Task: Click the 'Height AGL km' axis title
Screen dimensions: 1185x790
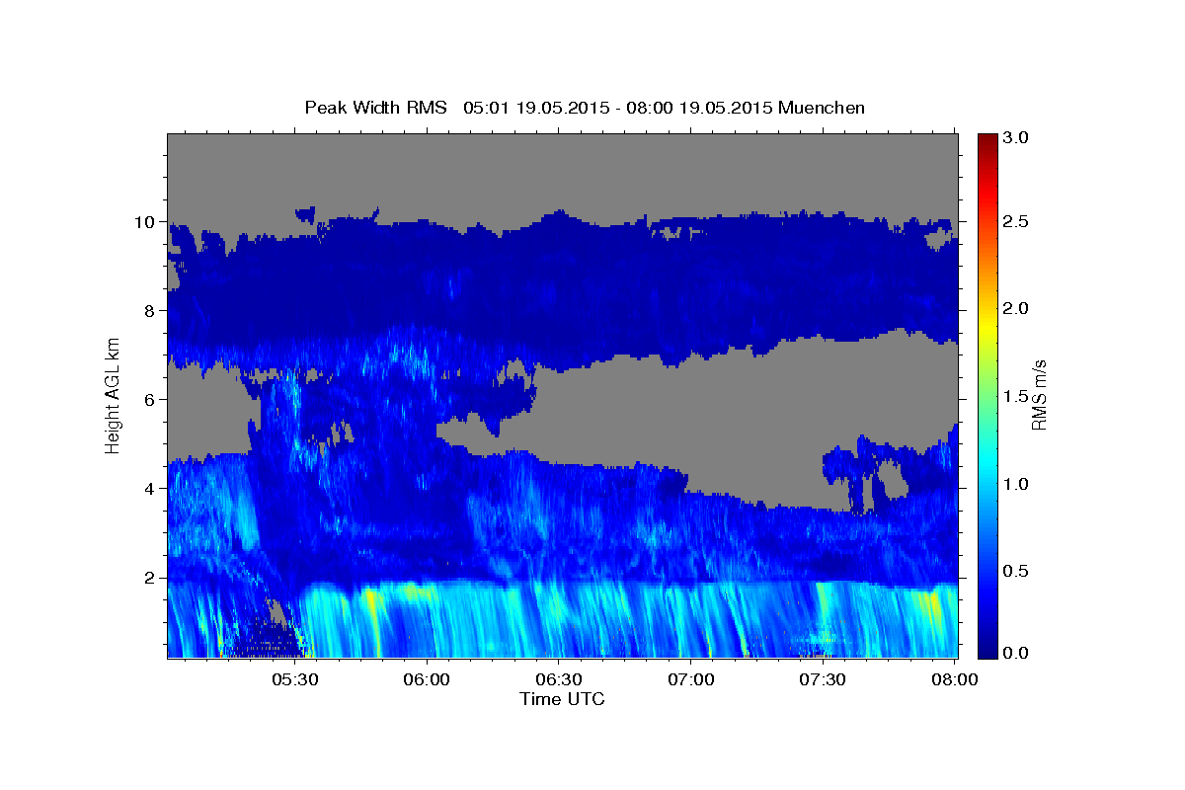Action: [x=114, y=396]
